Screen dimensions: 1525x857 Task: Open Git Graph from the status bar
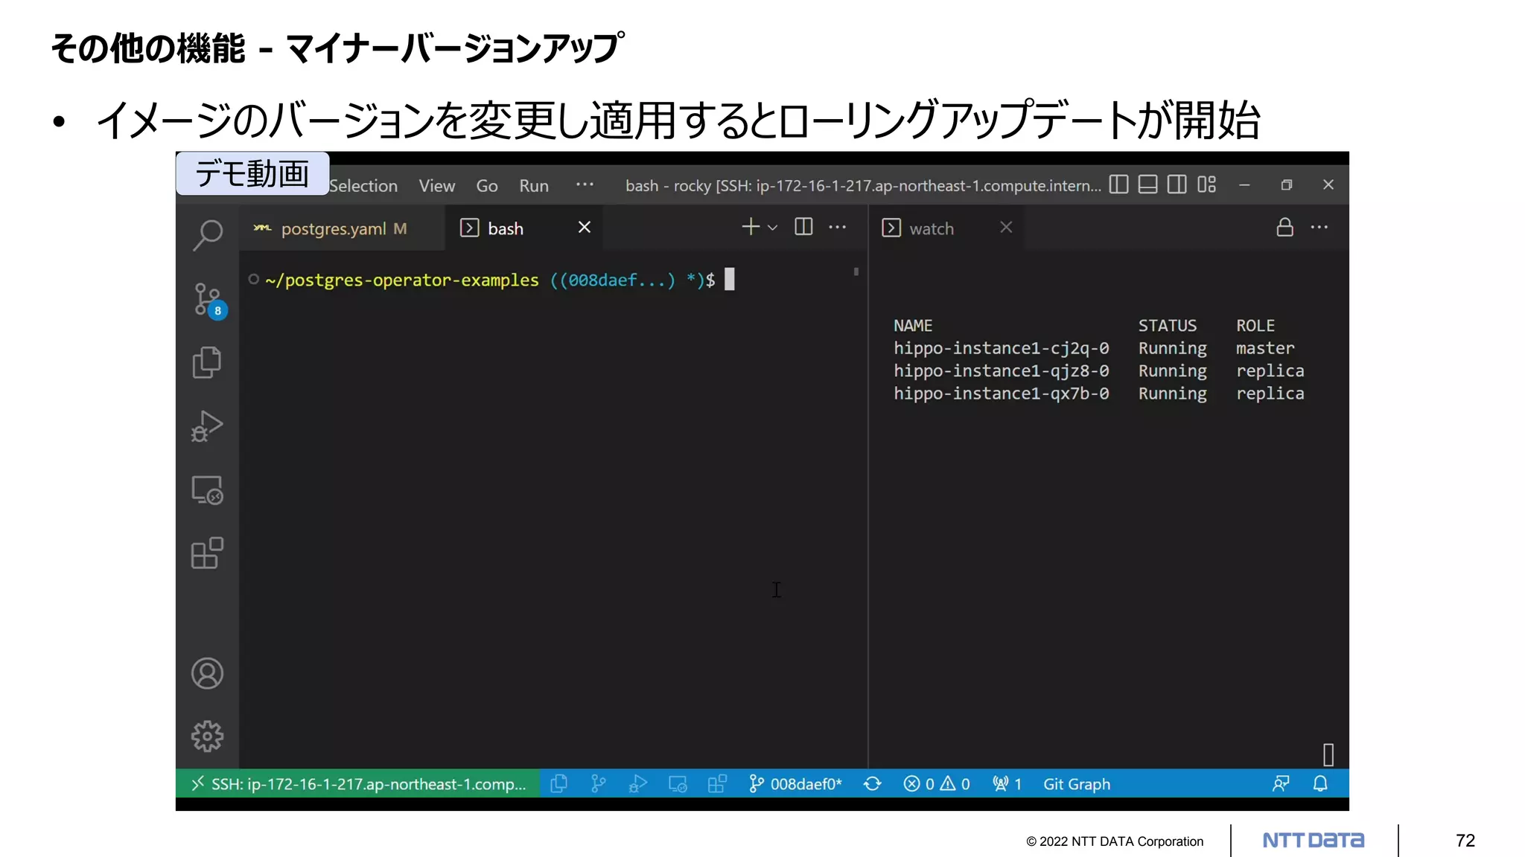pyautogui.click(x=1077, y=783)
